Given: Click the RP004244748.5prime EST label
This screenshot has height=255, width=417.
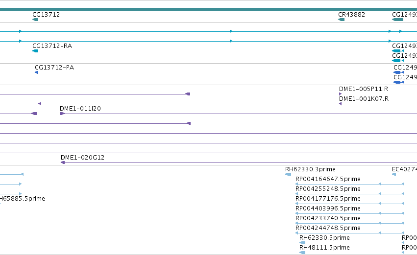Looking at the screenshot, I should (328, 228).
